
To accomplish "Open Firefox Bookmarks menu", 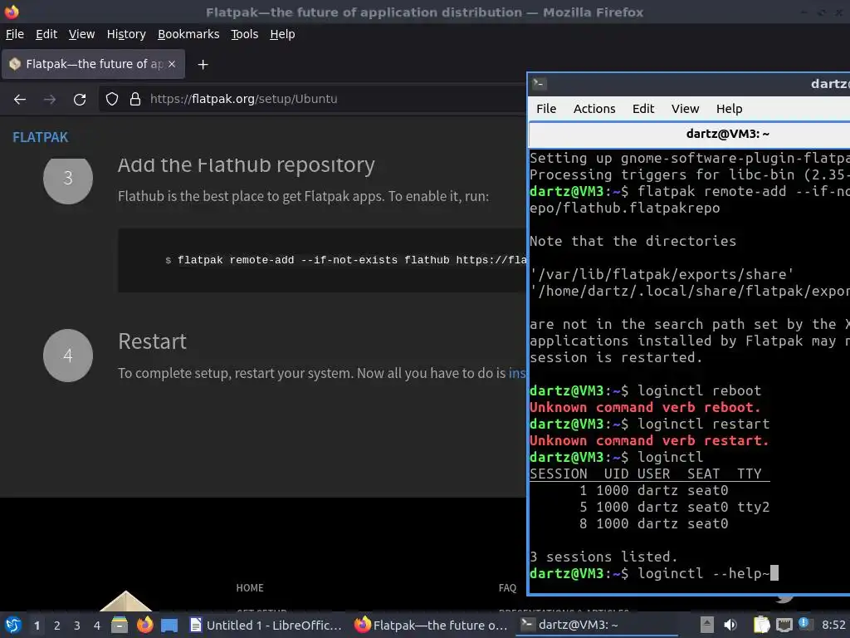I will coord(188,34).
